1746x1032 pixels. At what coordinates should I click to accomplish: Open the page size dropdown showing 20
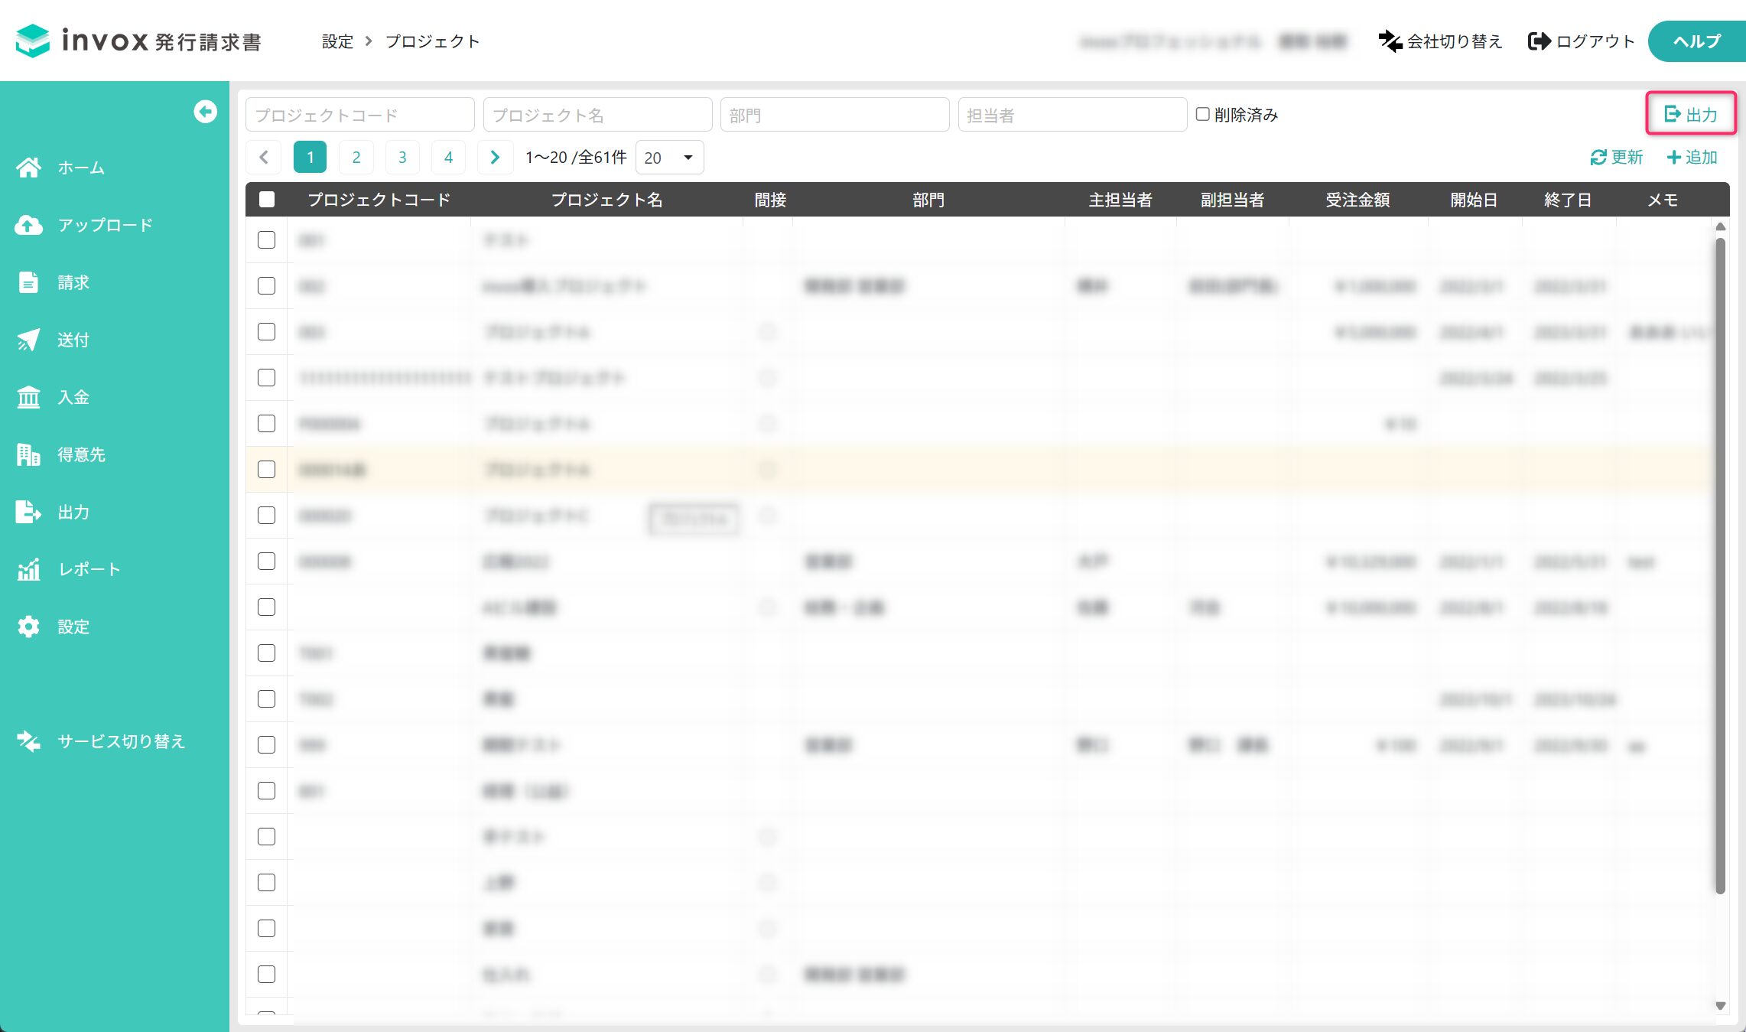[x=670, y=158]
